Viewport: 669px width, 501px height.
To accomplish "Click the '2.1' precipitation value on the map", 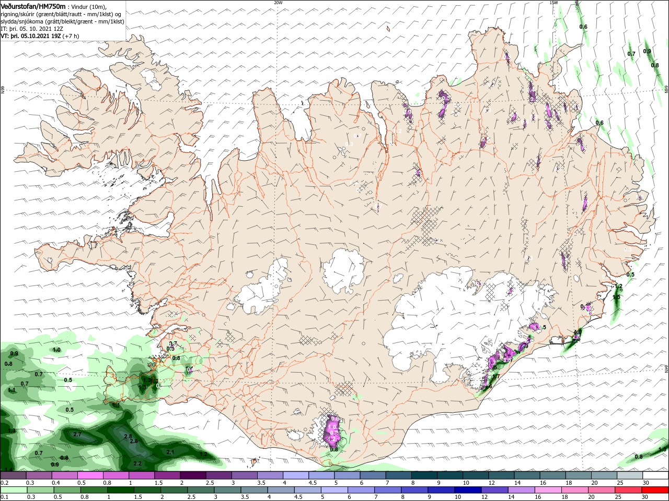I will (x=170, y=452).
